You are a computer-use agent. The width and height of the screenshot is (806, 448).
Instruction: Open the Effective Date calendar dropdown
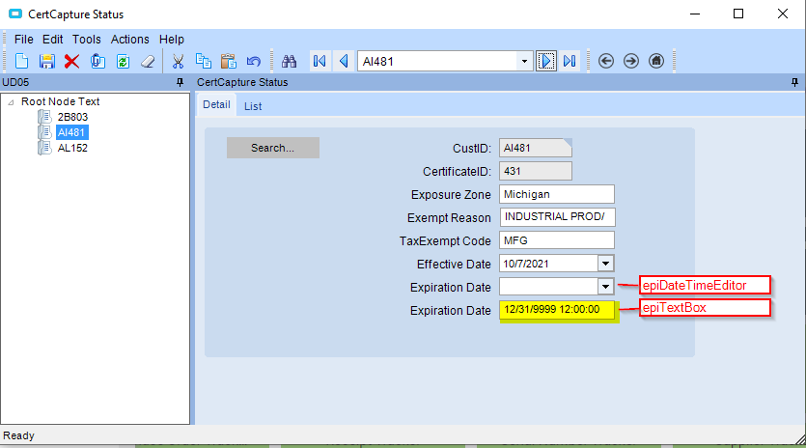coord(605,264)
